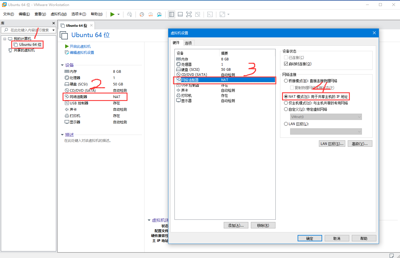The height and width of the screenshot is (258, 400).
Task: Open the 选项卡(T) menu
Action: (78, 14)
